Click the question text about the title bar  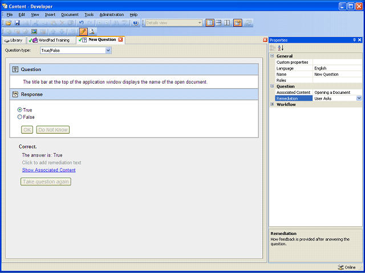click(x=115, y=82)
